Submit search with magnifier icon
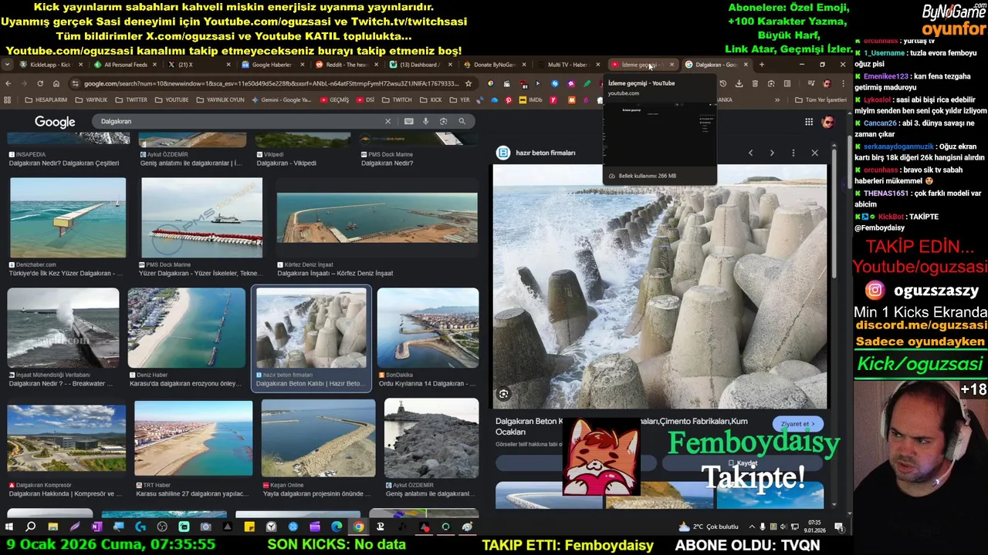Screen dimensions: 988x555 462,121
